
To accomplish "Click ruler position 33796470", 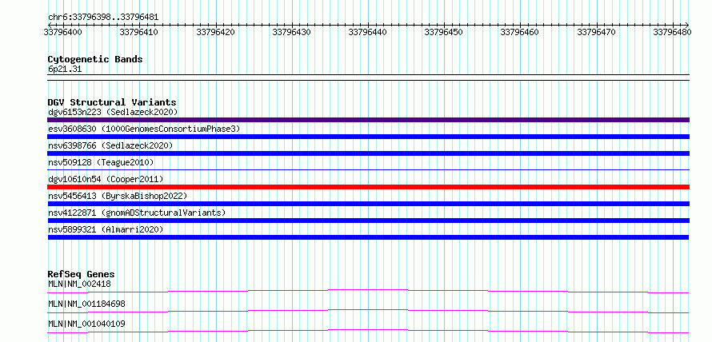I will tap(596, 32).
